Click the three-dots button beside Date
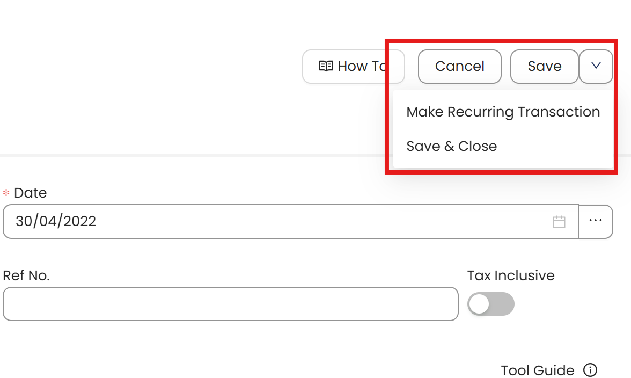The image size is (631, 378). click(x=596, y=221)
